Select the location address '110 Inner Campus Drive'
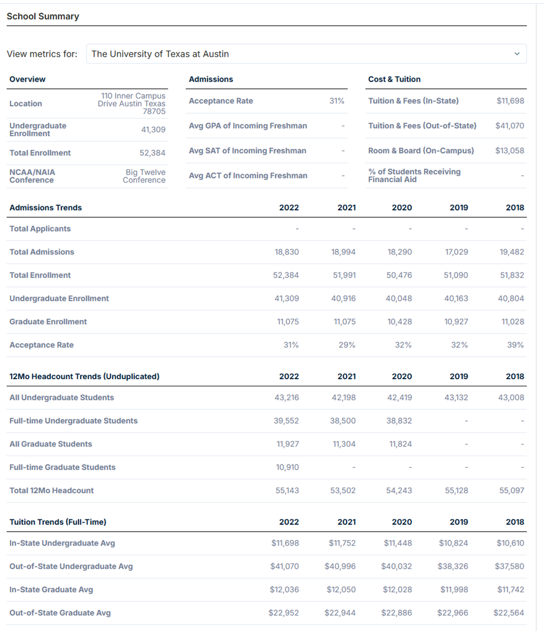The height and width of the screenshot is (631, 544). click(x=132, y=103)
